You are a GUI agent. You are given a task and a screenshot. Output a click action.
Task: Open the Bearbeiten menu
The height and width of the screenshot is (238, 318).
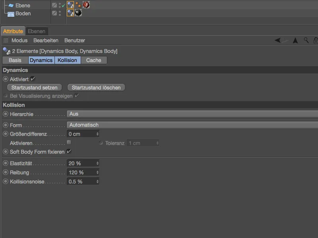pyautogui.click(x=46, y=40)
